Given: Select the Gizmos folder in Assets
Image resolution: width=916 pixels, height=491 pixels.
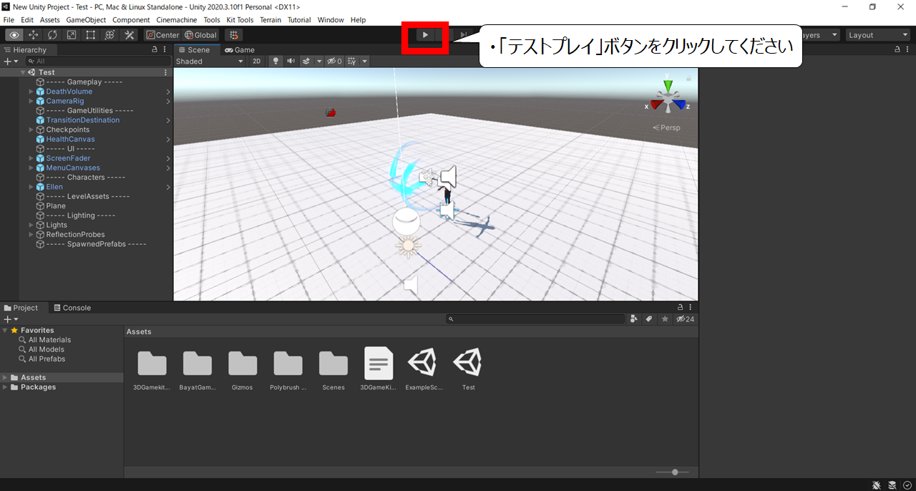Looking at the screenshot, I should tap(243, 371).
